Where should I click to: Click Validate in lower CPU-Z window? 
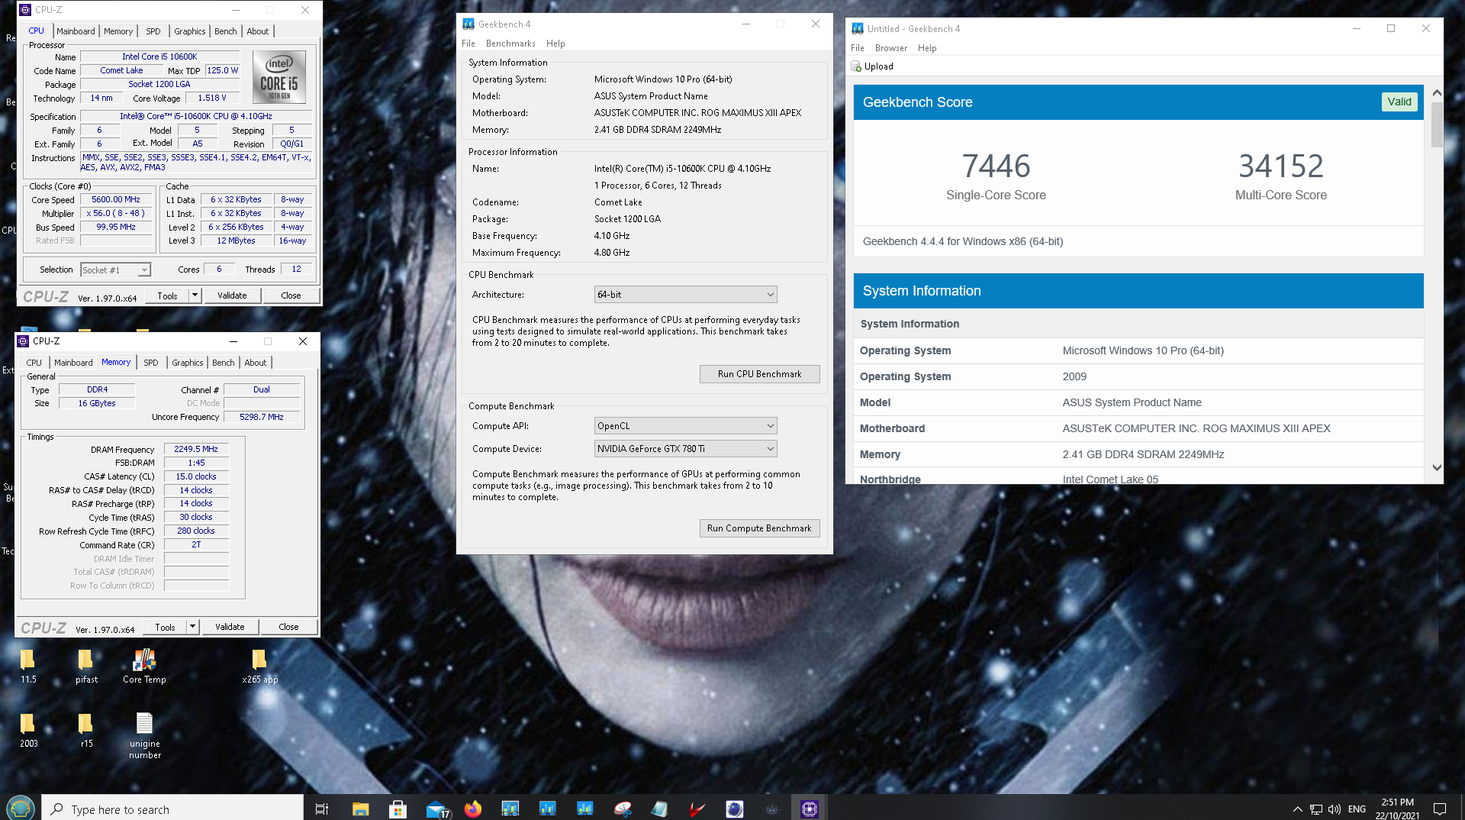pos(230,627)
